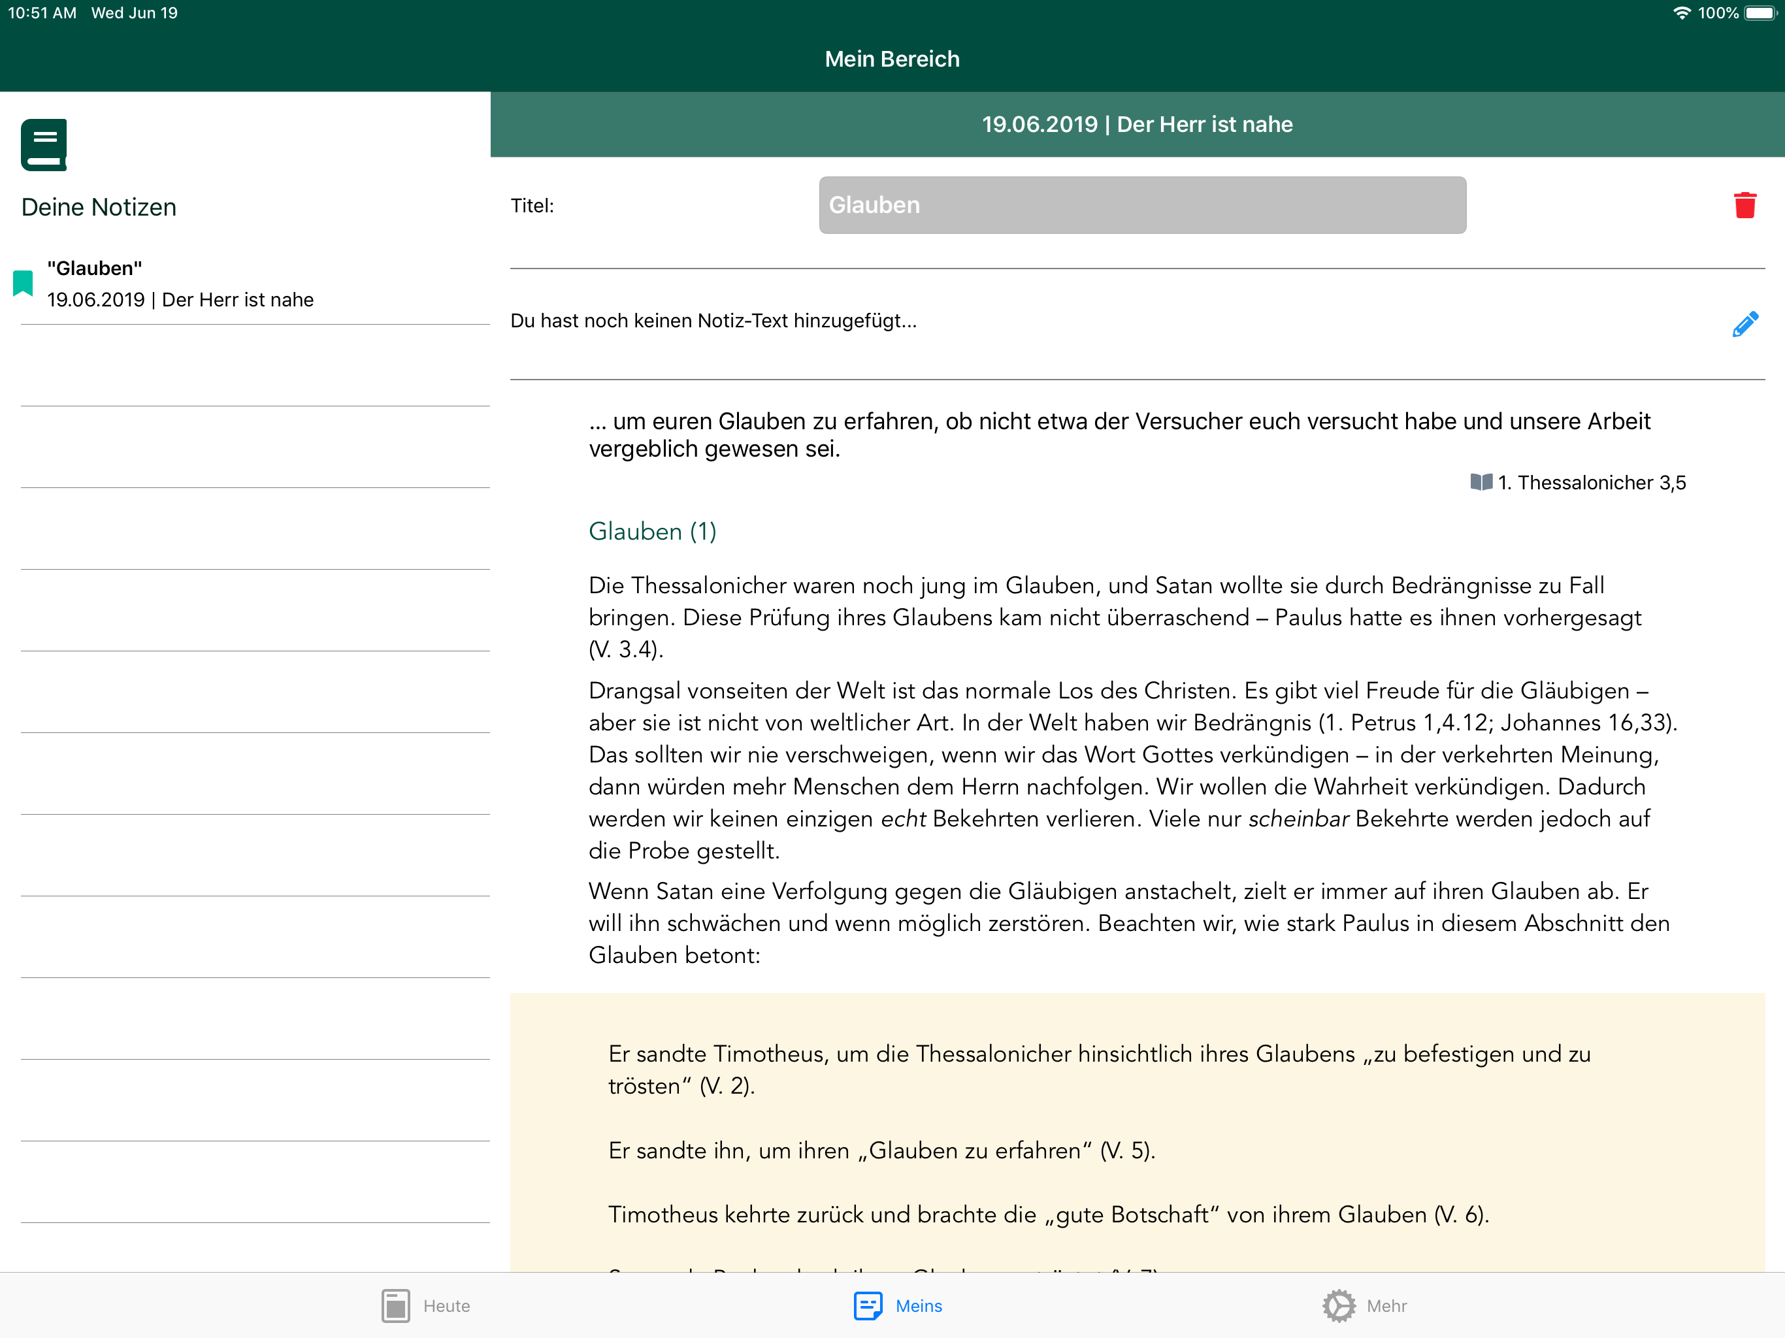Tap the green bookmark icon beside "Glauben"

[24, 284]
